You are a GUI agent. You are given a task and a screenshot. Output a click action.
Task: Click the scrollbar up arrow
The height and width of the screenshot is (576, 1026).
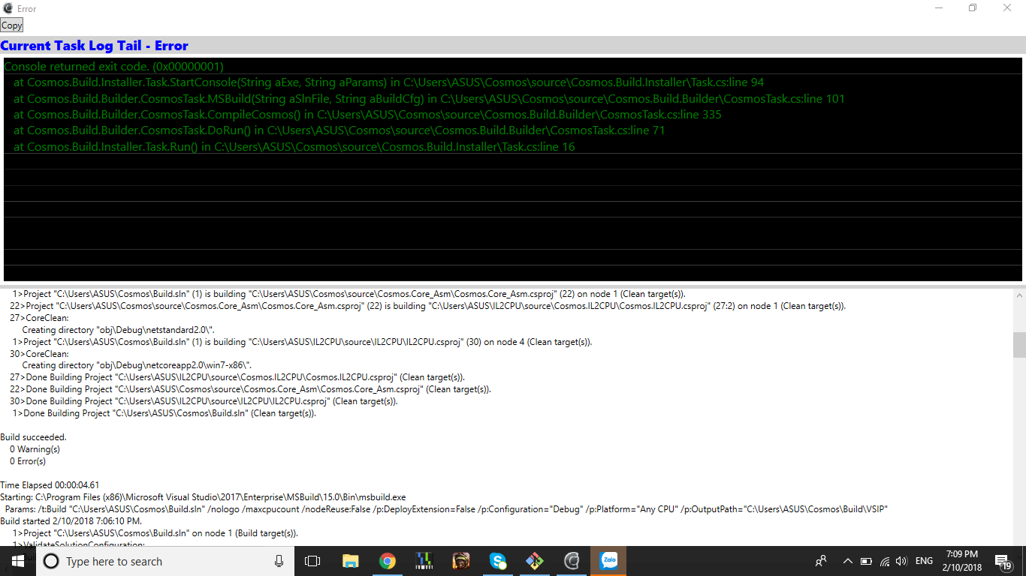(x=1019, y=295)
